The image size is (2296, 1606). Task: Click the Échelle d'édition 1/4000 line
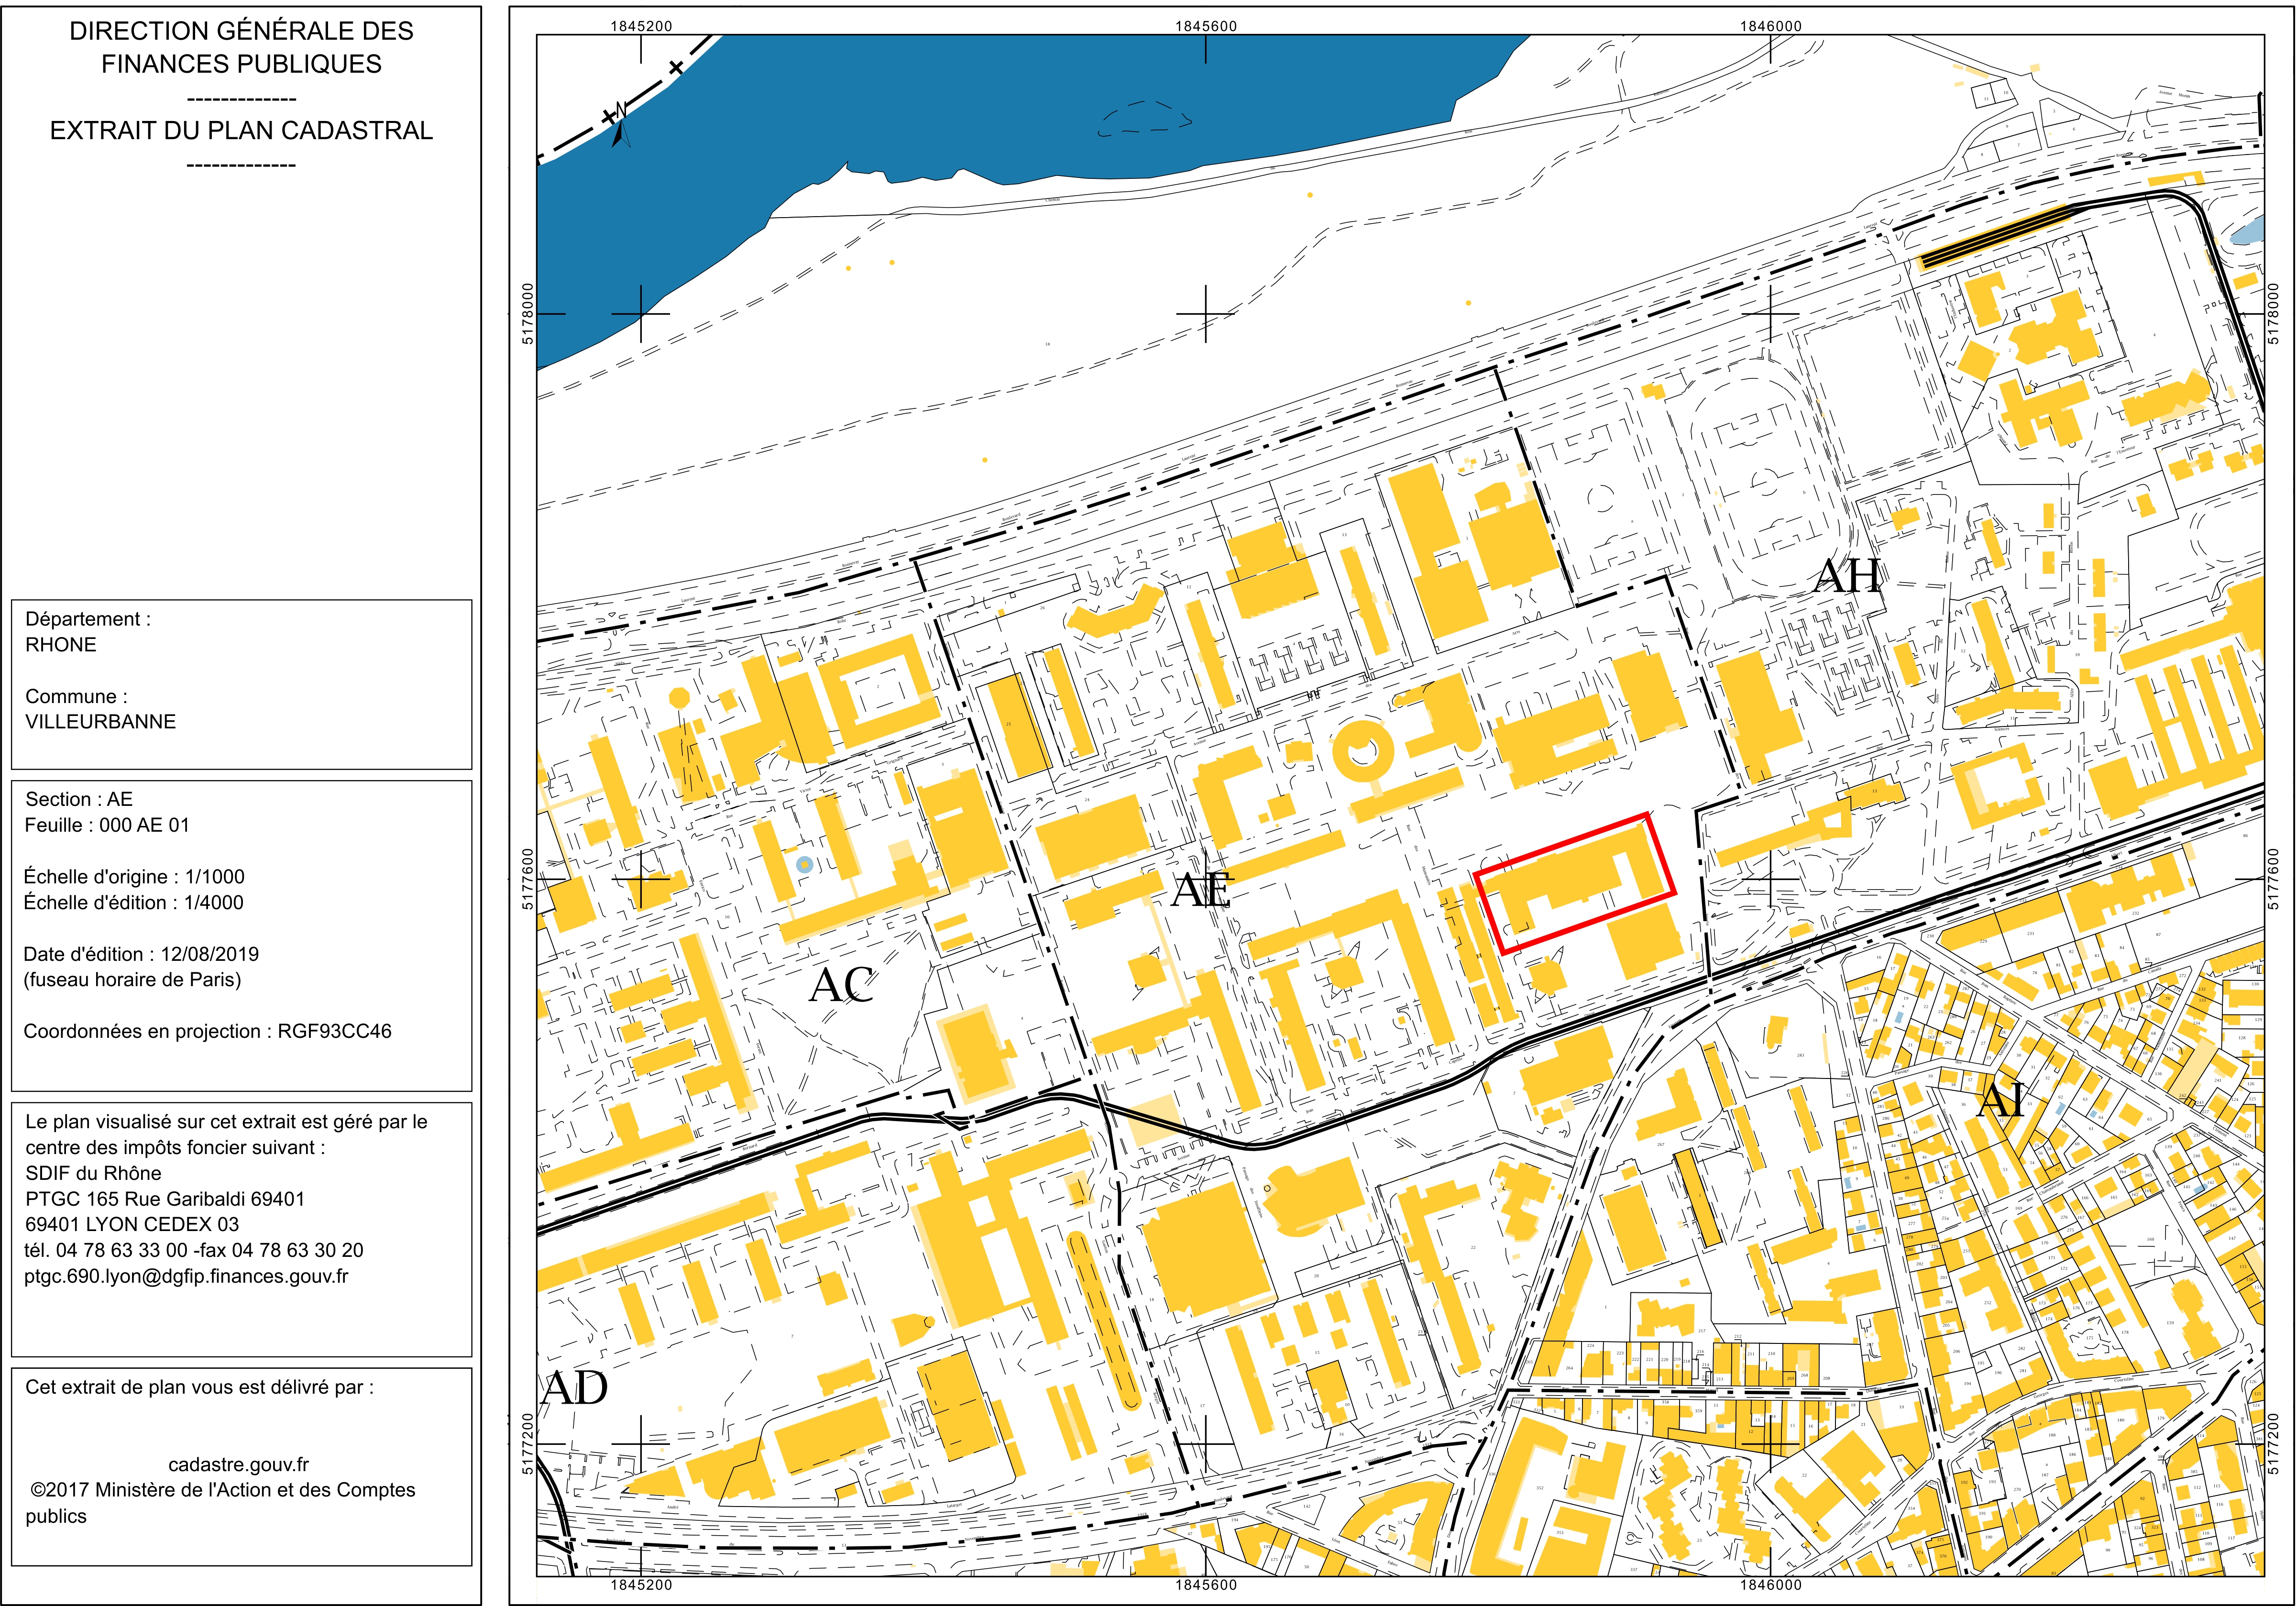coord(133,902)
